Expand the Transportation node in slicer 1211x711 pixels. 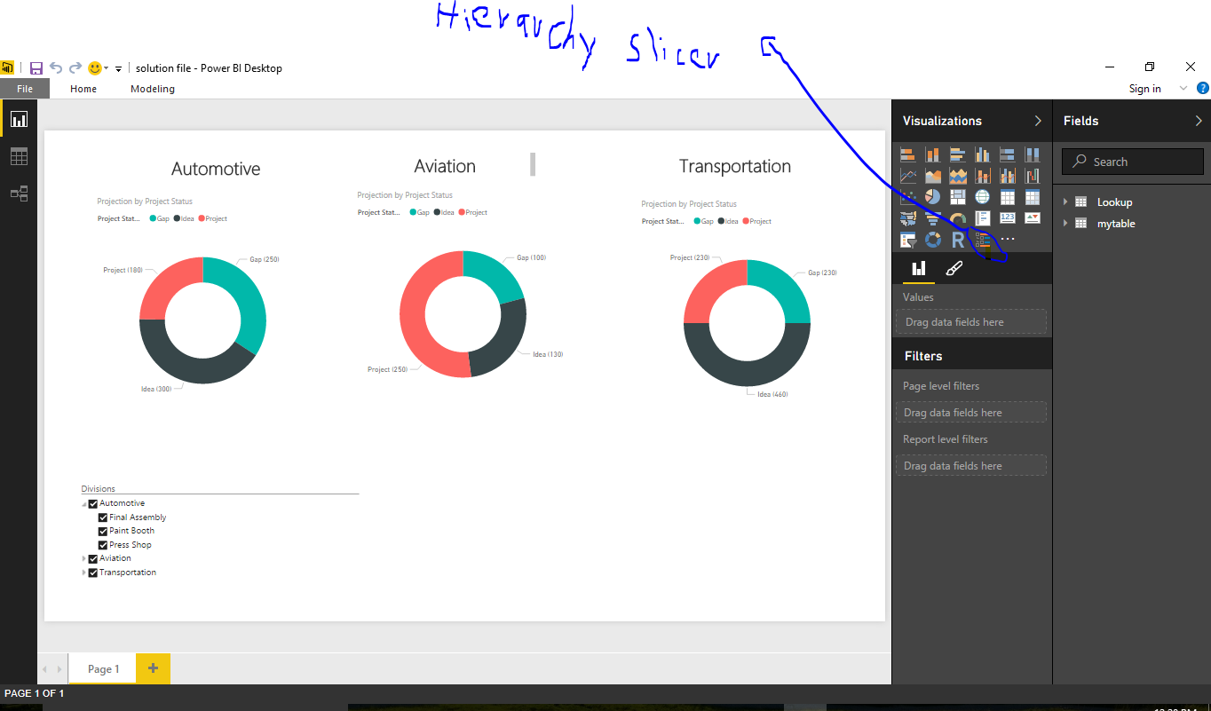pyautogui.click(x=84, y=573)
